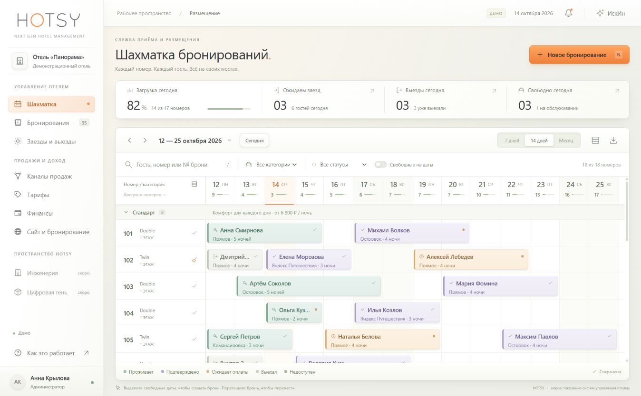Click the Новое бронирование button
This screenshot has width=641, height=396.
pyautogui.click(x=579, y=55)
